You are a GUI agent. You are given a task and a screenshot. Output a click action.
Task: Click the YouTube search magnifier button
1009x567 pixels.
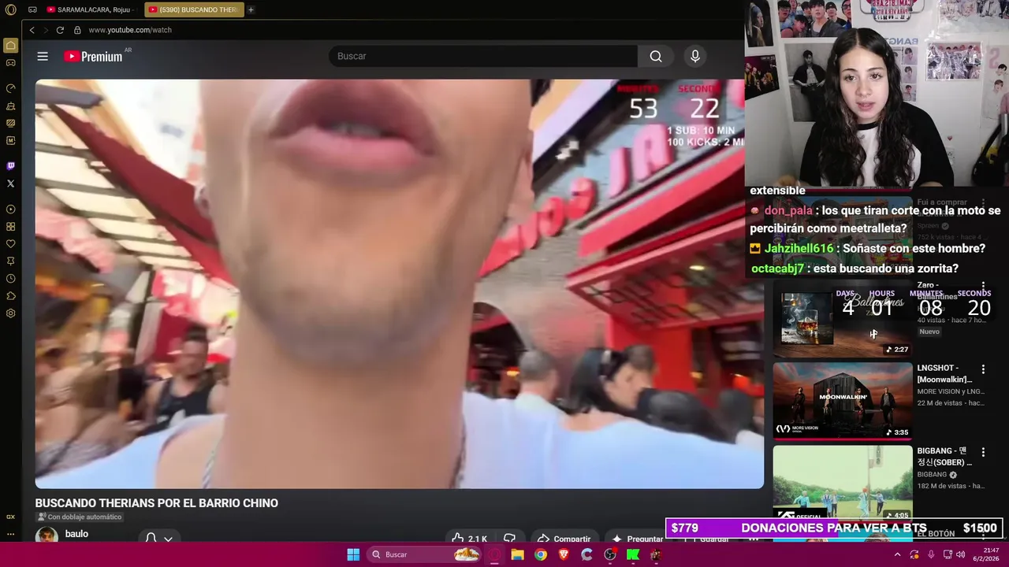click(x=656, y=56)
